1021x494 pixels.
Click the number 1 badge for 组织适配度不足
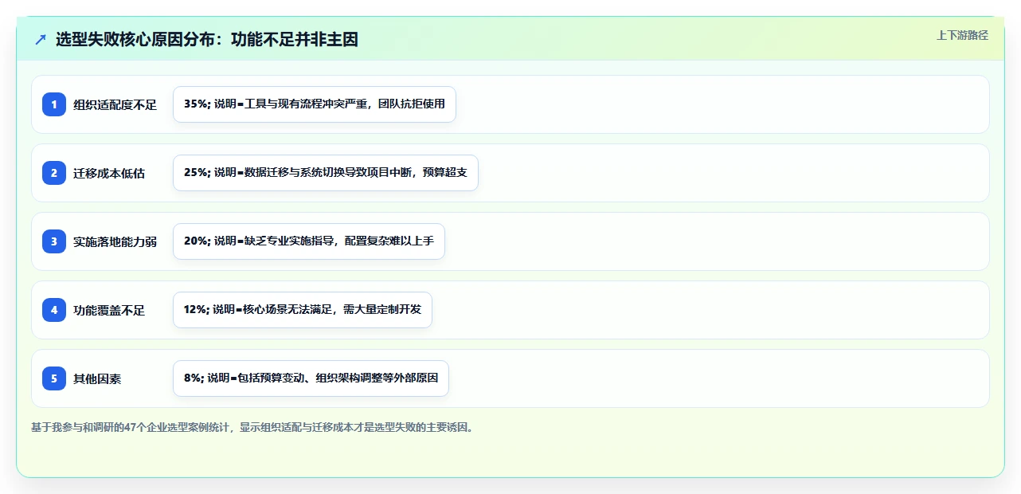[54, 104]
